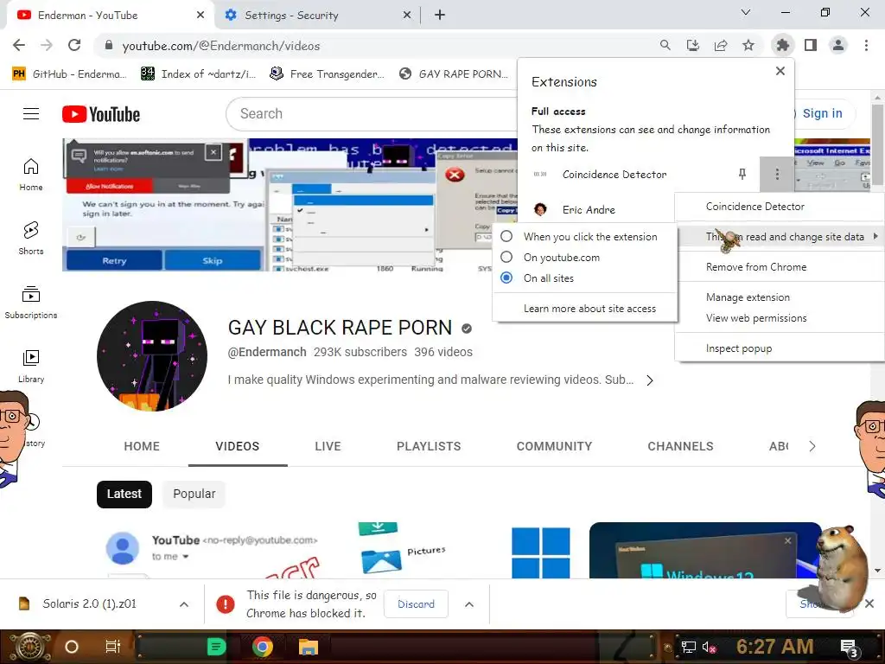This screenshot has width=885, height=664.
Task: Close the Extensions popup
Action: (x=780, y=71)
